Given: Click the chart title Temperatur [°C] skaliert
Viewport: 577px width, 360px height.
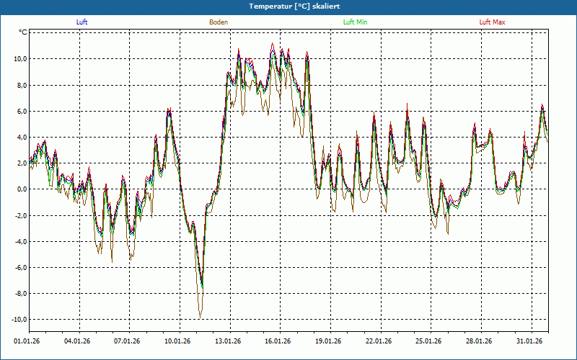Looking at the screenshot, I should coord(288,6).
